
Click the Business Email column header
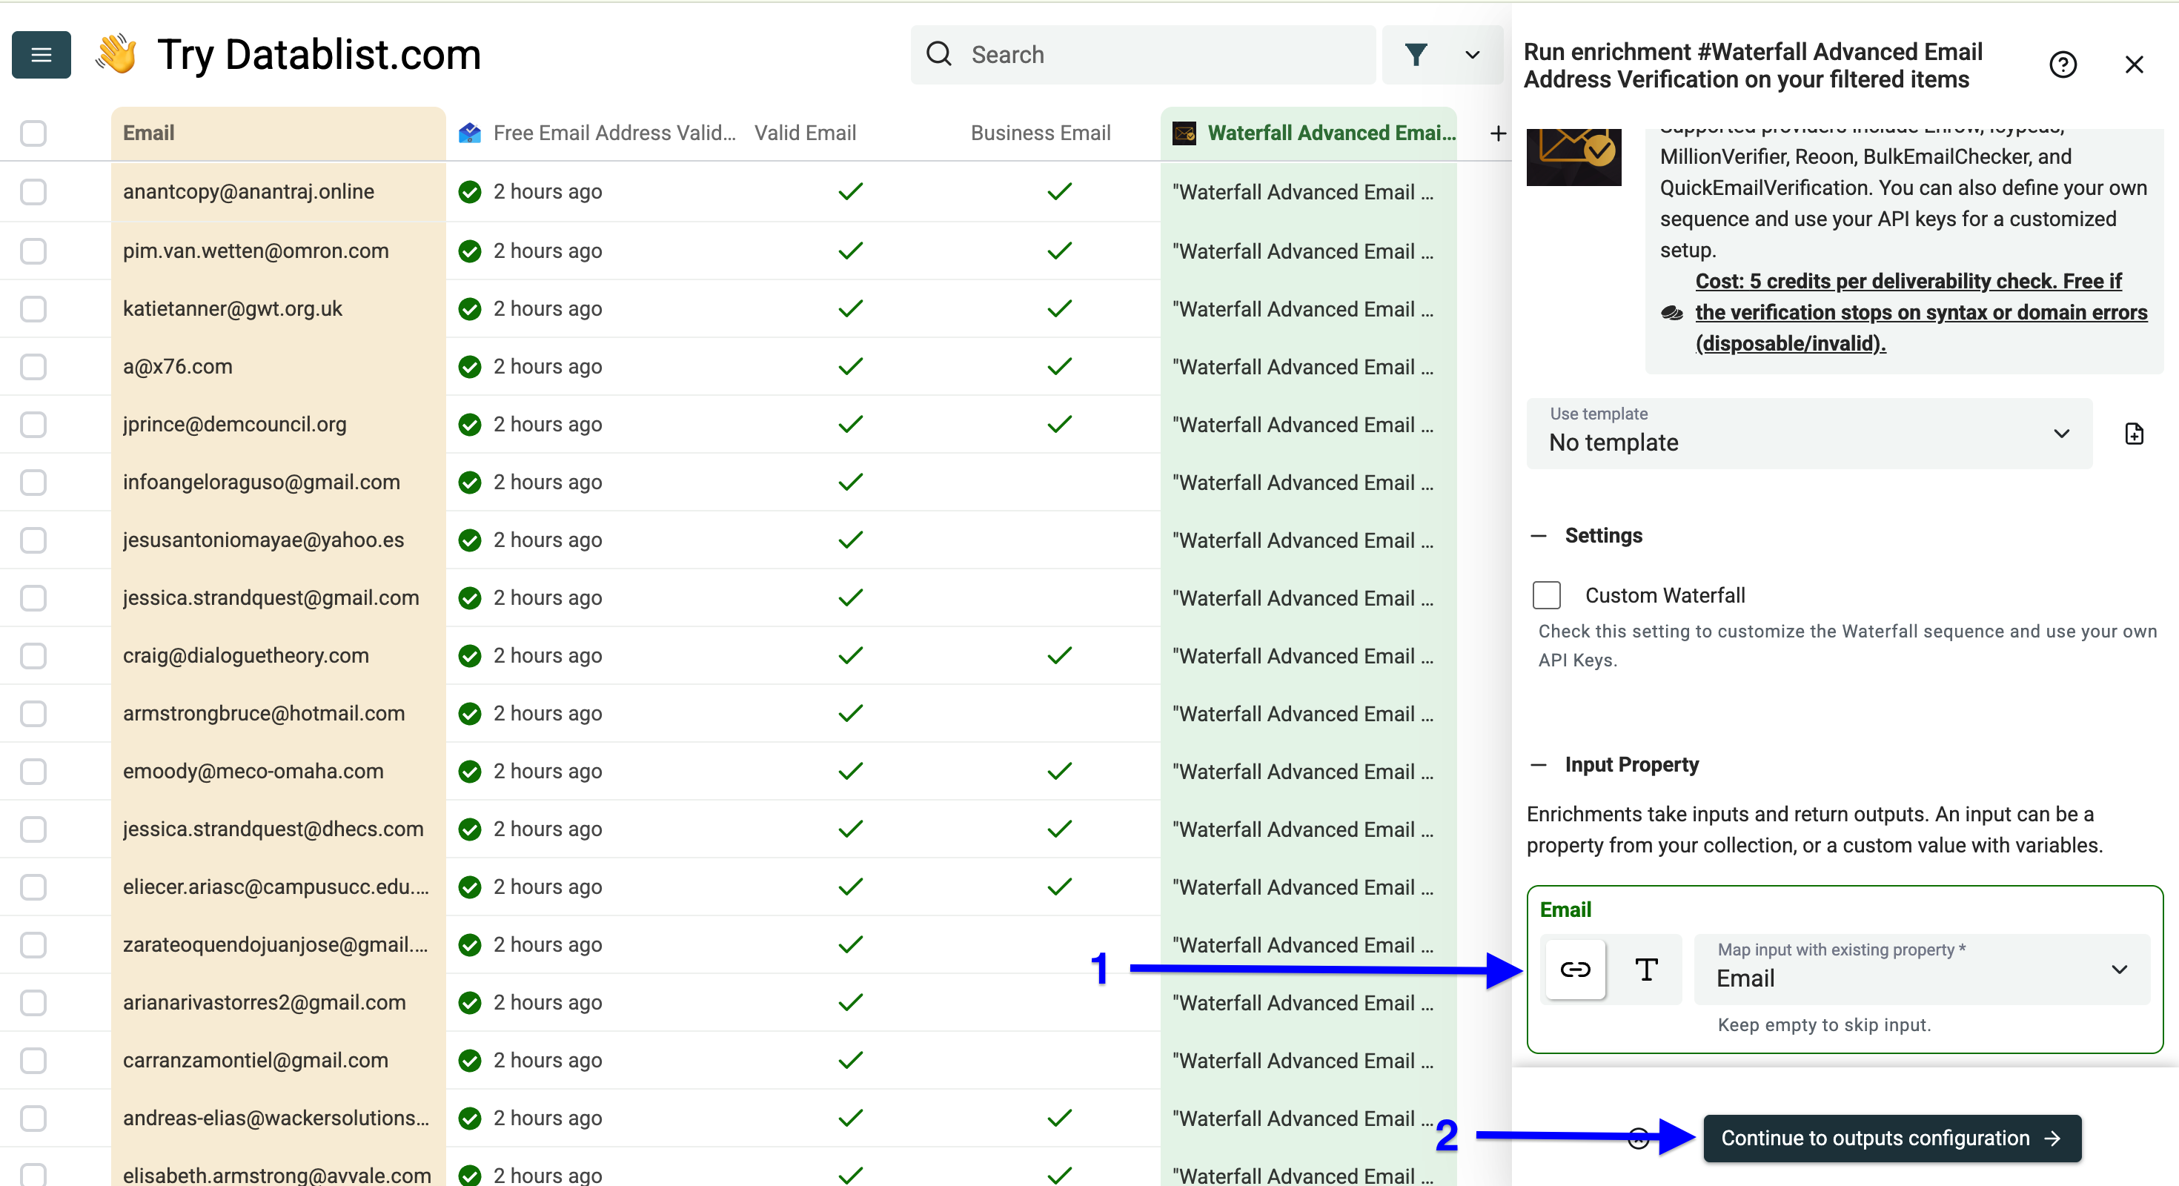(1041, 133)
